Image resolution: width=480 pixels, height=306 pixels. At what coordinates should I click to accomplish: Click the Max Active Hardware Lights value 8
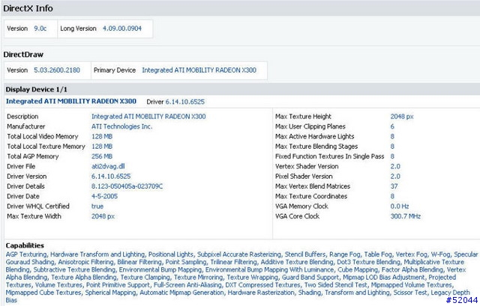pyautogui.click(x=392, y=136)
